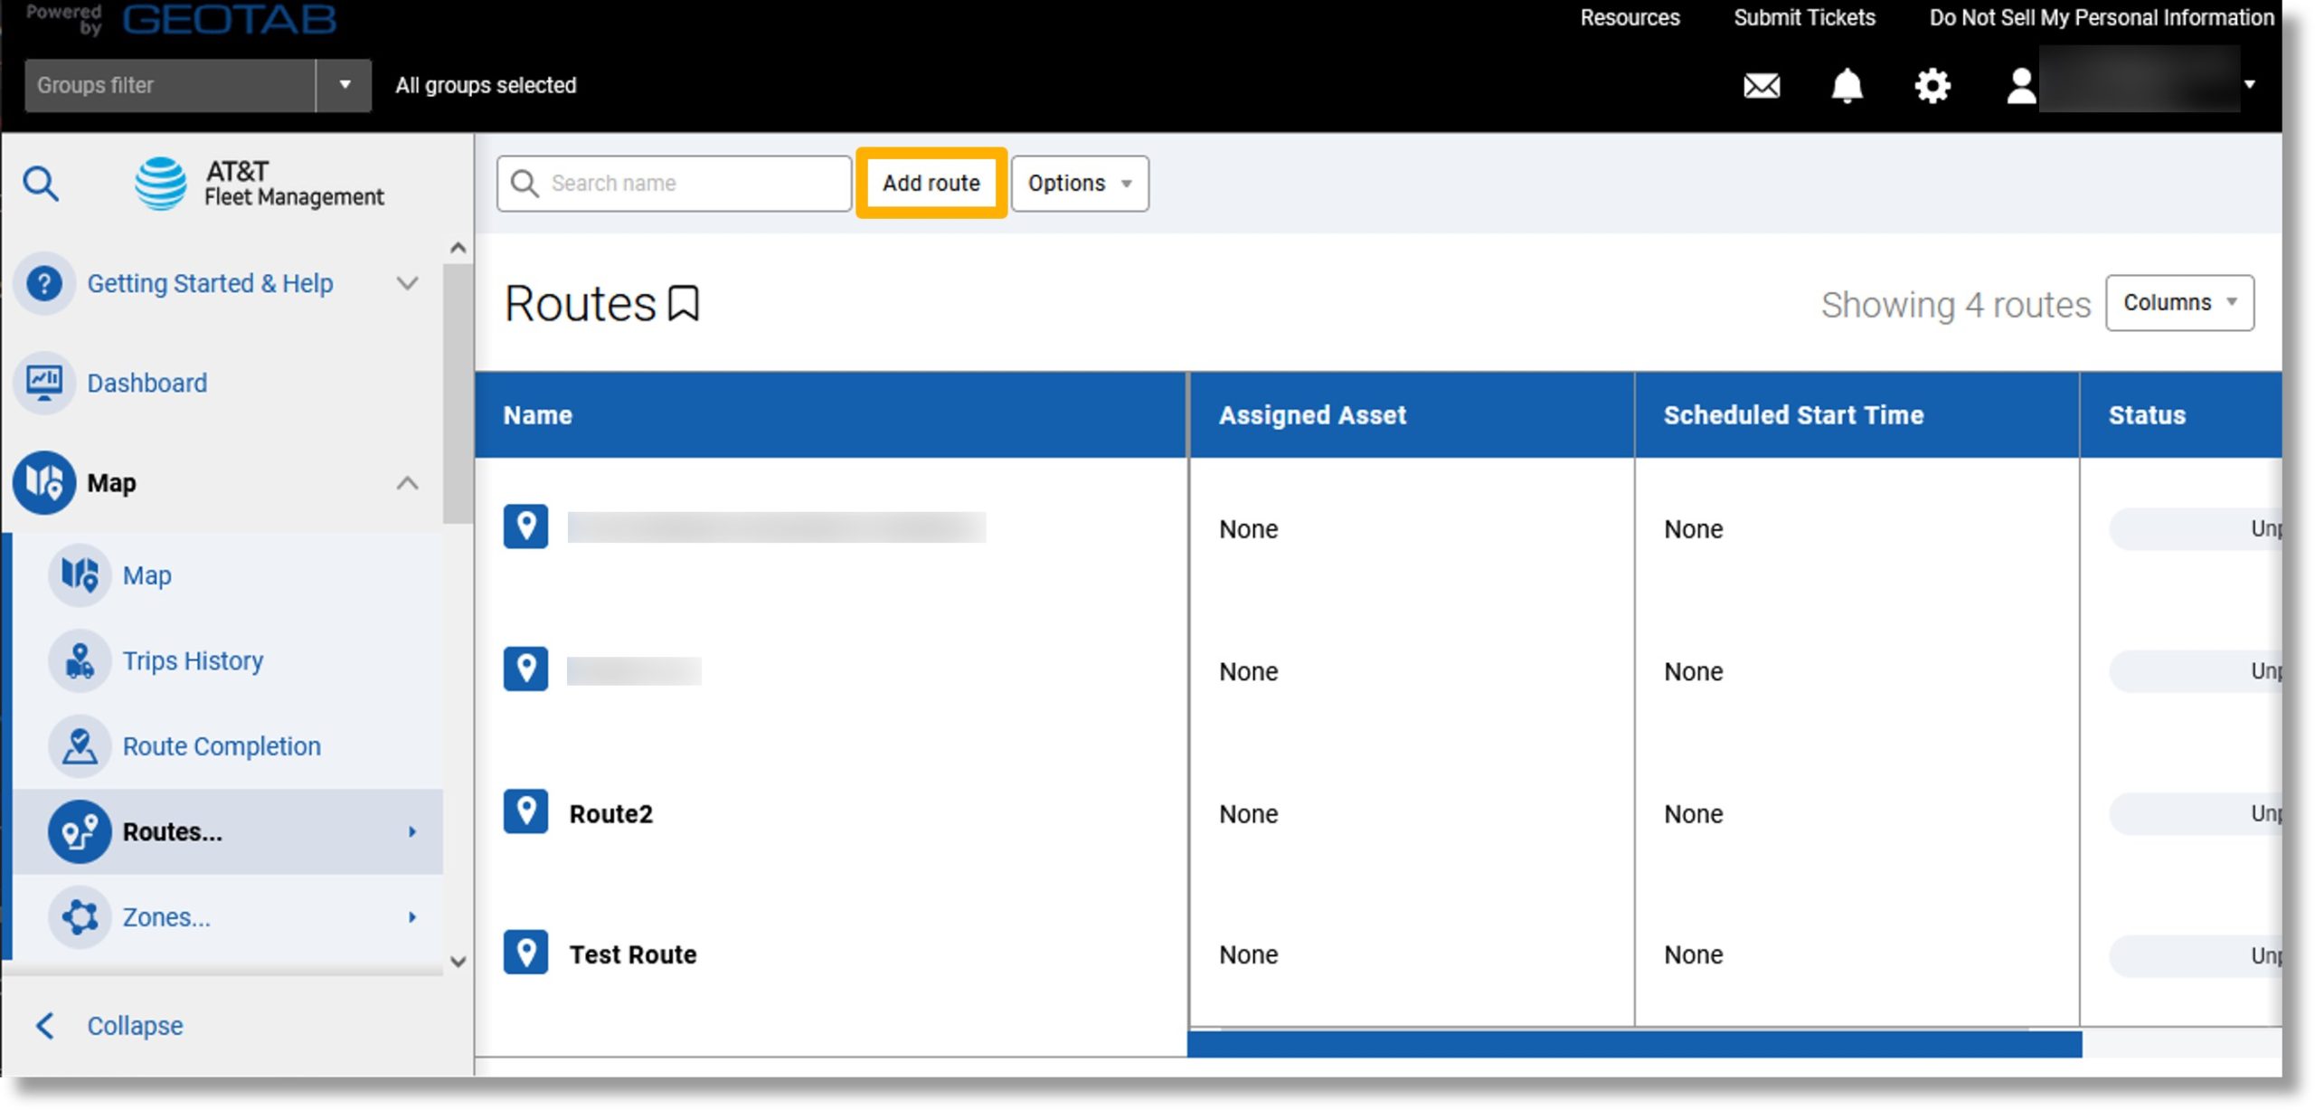
Task: Click the Dashboard monitor icon
Action: (x=44, y=383)
